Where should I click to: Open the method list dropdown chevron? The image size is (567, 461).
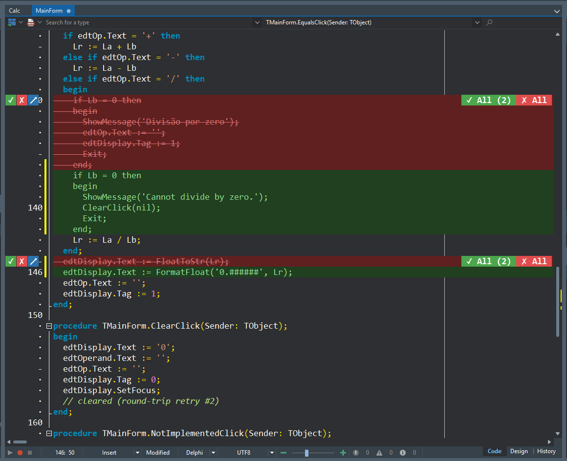click(x=478, y=22)
